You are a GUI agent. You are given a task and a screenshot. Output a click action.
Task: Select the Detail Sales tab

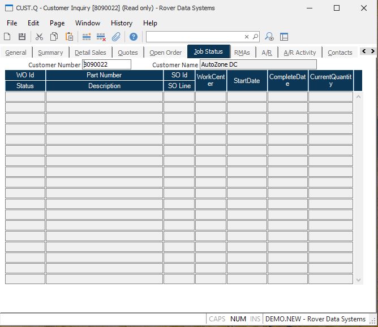tap(91, 53)
